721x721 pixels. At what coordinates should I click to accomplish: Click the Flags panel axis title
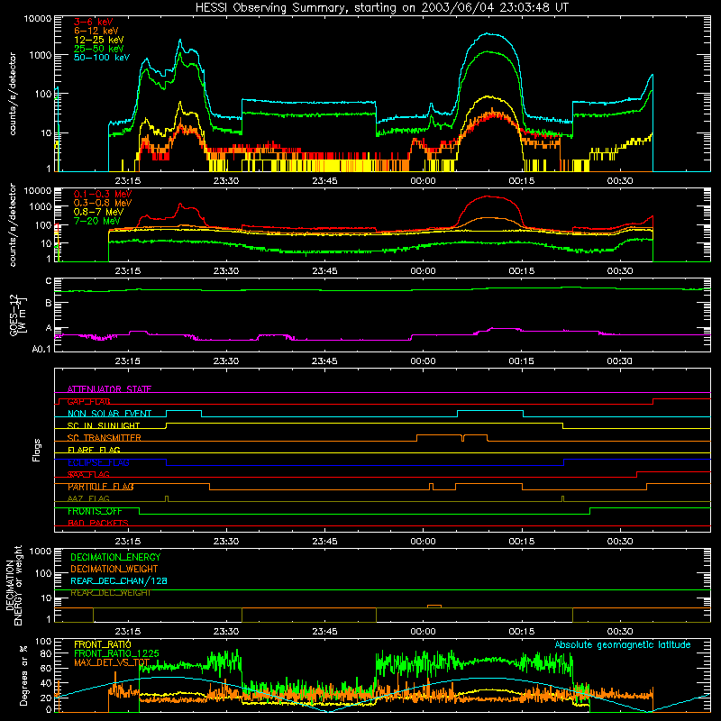click(x=37, y=450)
